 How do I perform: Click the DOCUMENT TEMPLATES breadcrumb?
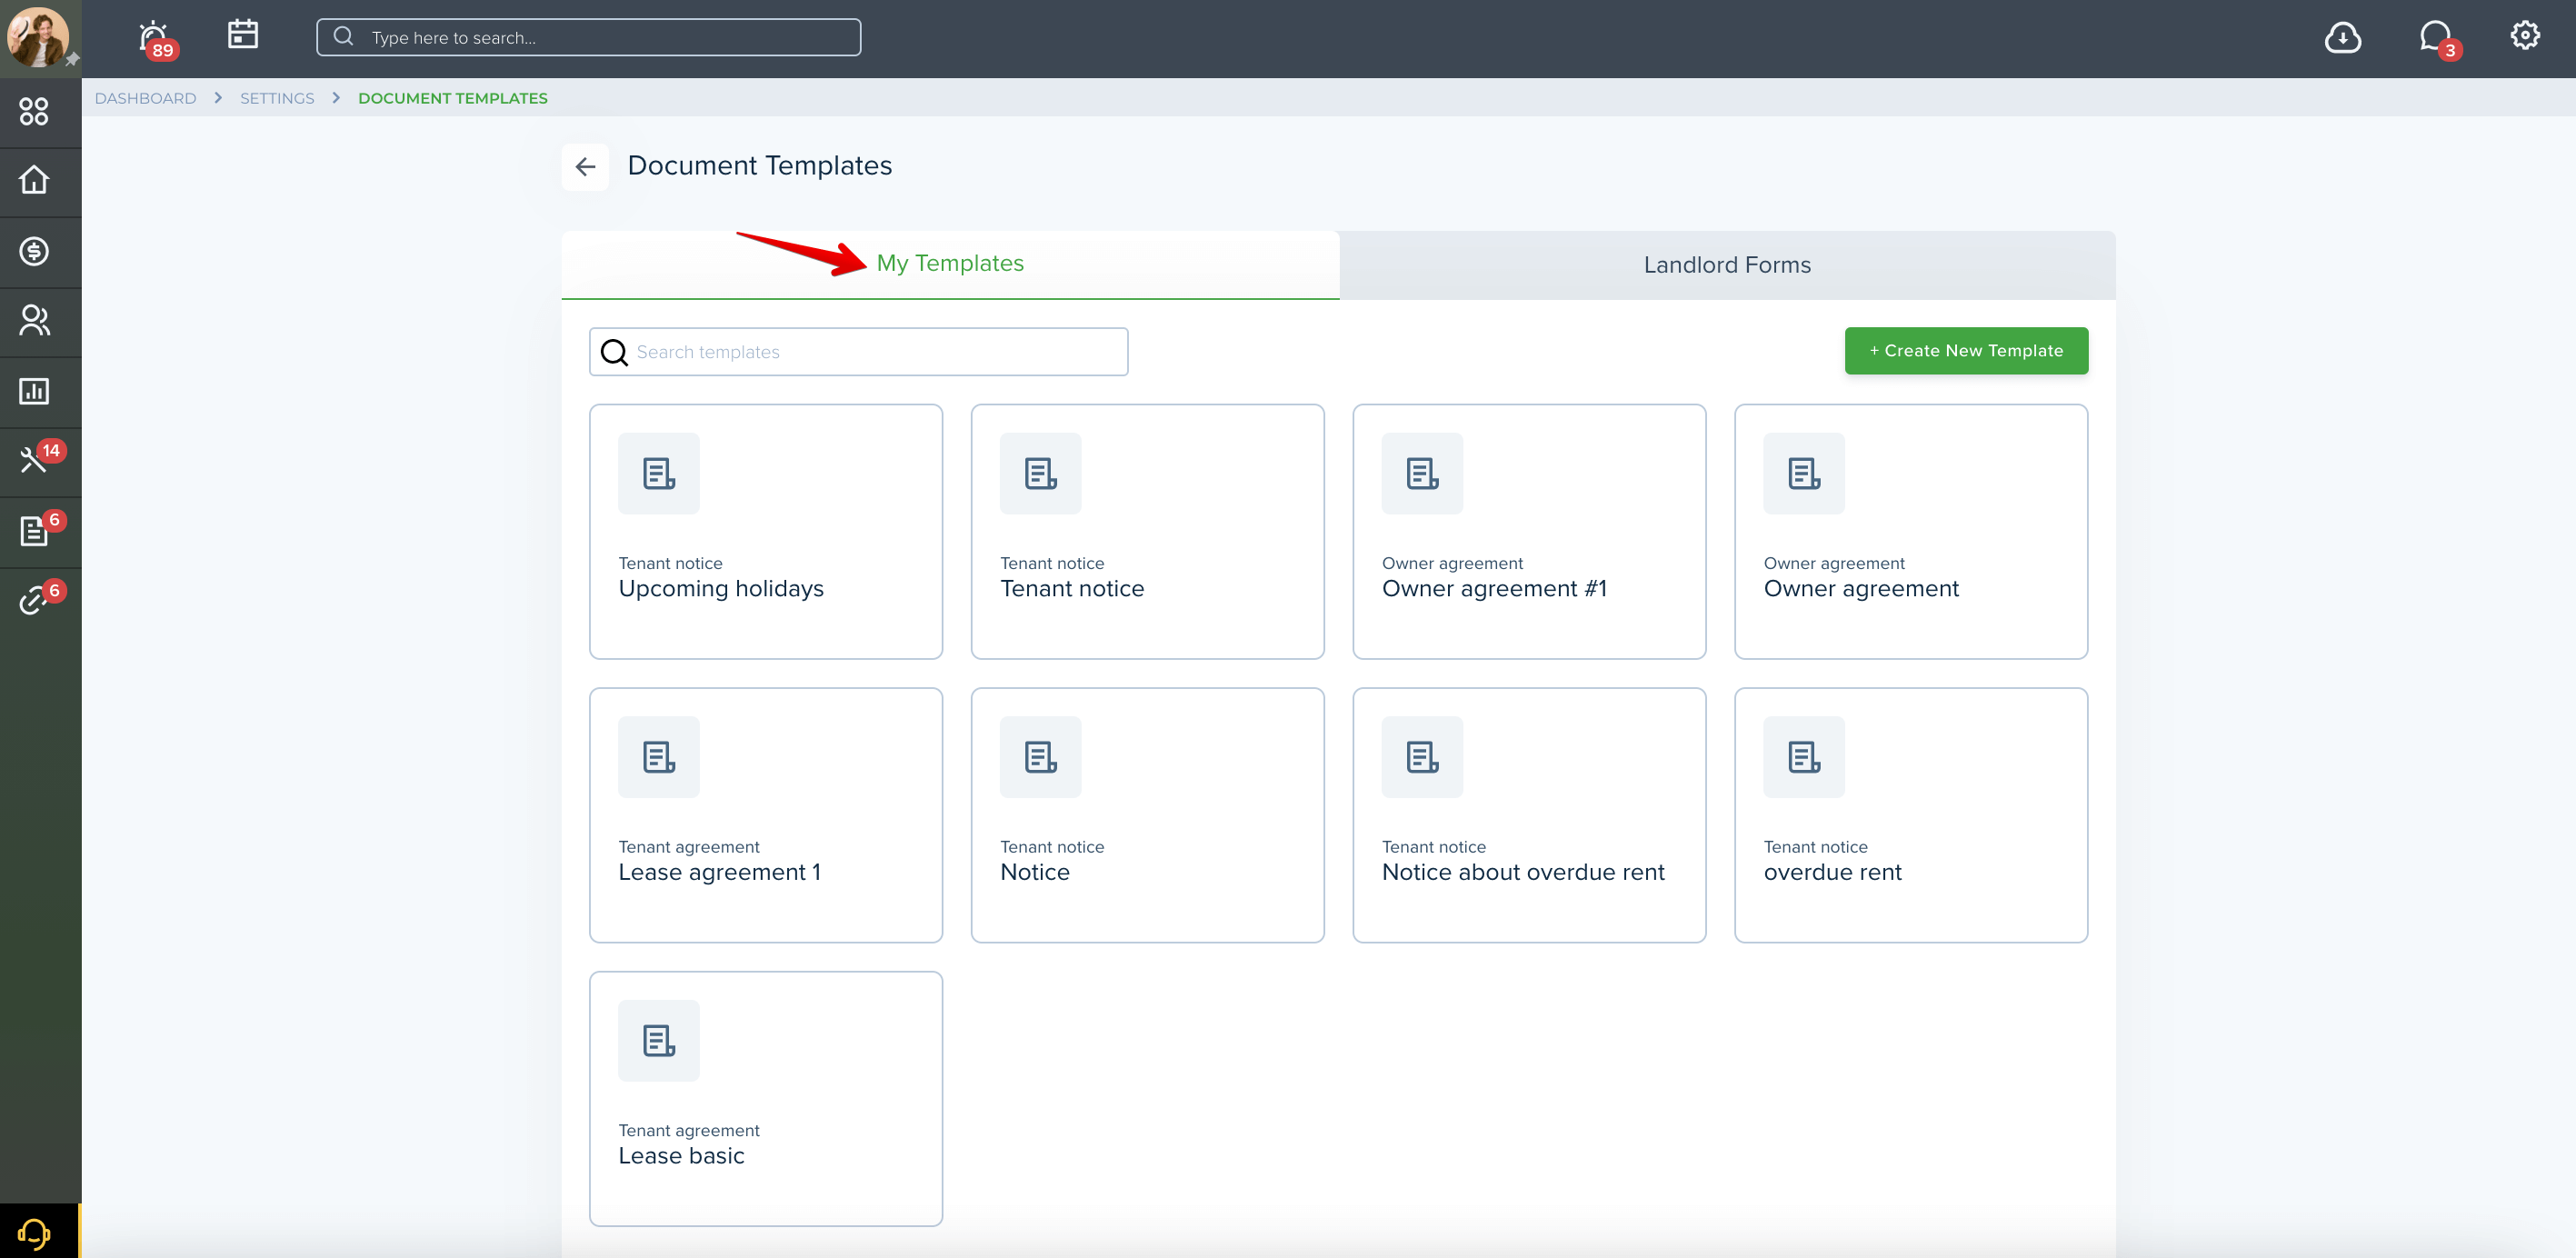tap(452, 98)
